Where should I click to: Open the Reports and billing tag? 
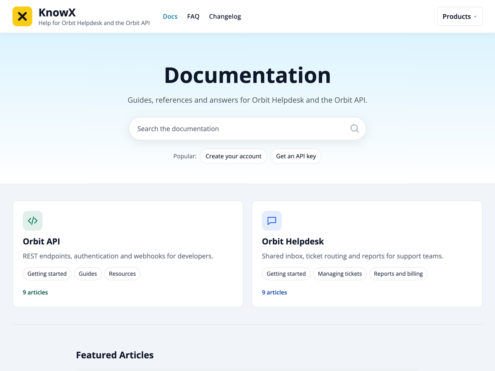[398, 274]
